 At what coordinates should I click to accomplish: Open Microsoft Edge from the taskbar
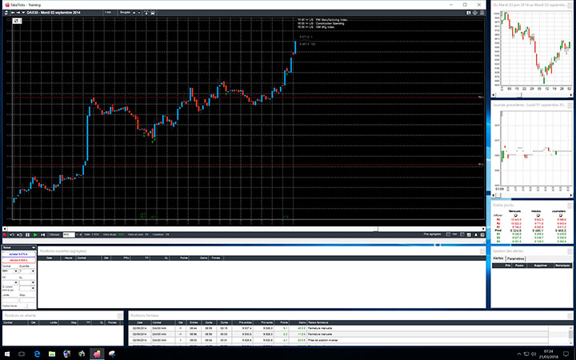pyautogui.click(x=37, y=354)
